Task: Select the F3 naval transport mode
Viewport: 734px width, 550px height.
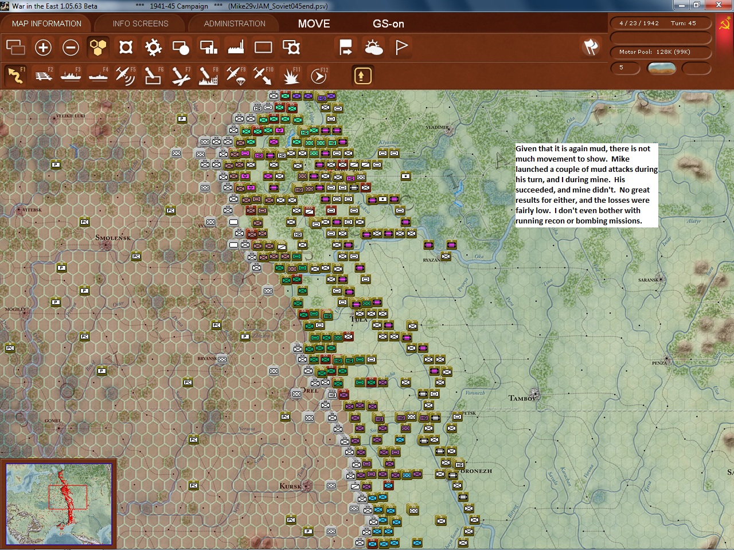Action: (x=71, y=76)
